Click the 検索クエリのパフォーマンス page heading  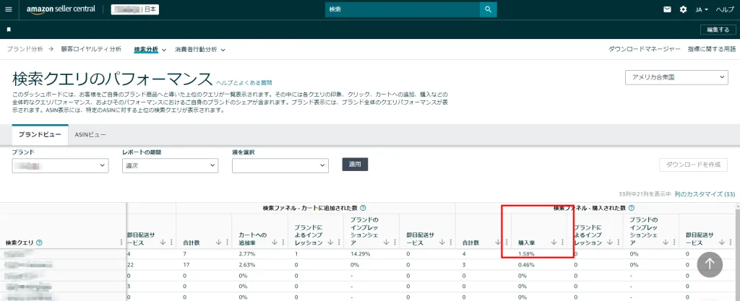point(111,79)
